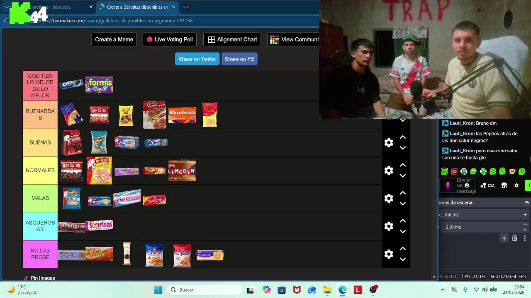Click the Windows Start button
Screen dimensions: 531x298
pos(158,290)
